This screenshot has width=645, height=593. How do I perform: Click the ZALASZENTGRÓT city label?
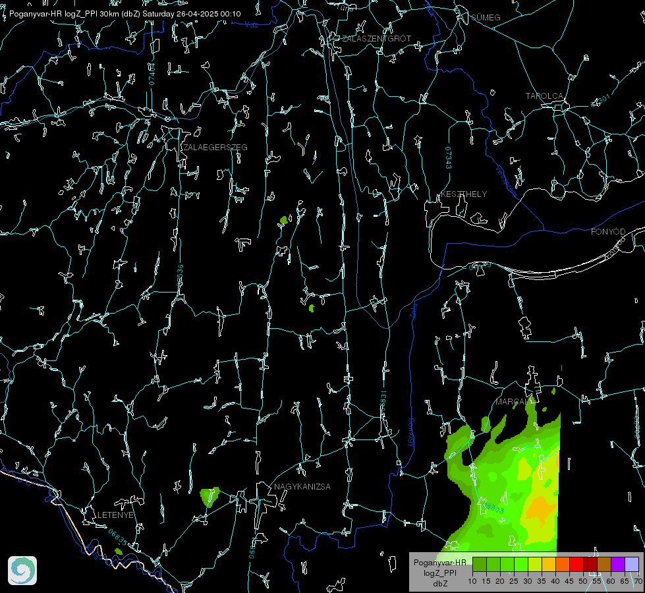[x=376, y=39]
